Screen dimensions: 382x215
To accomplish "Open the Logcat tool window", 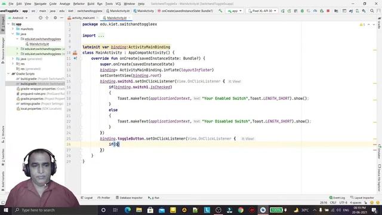I will click(87, 198).
